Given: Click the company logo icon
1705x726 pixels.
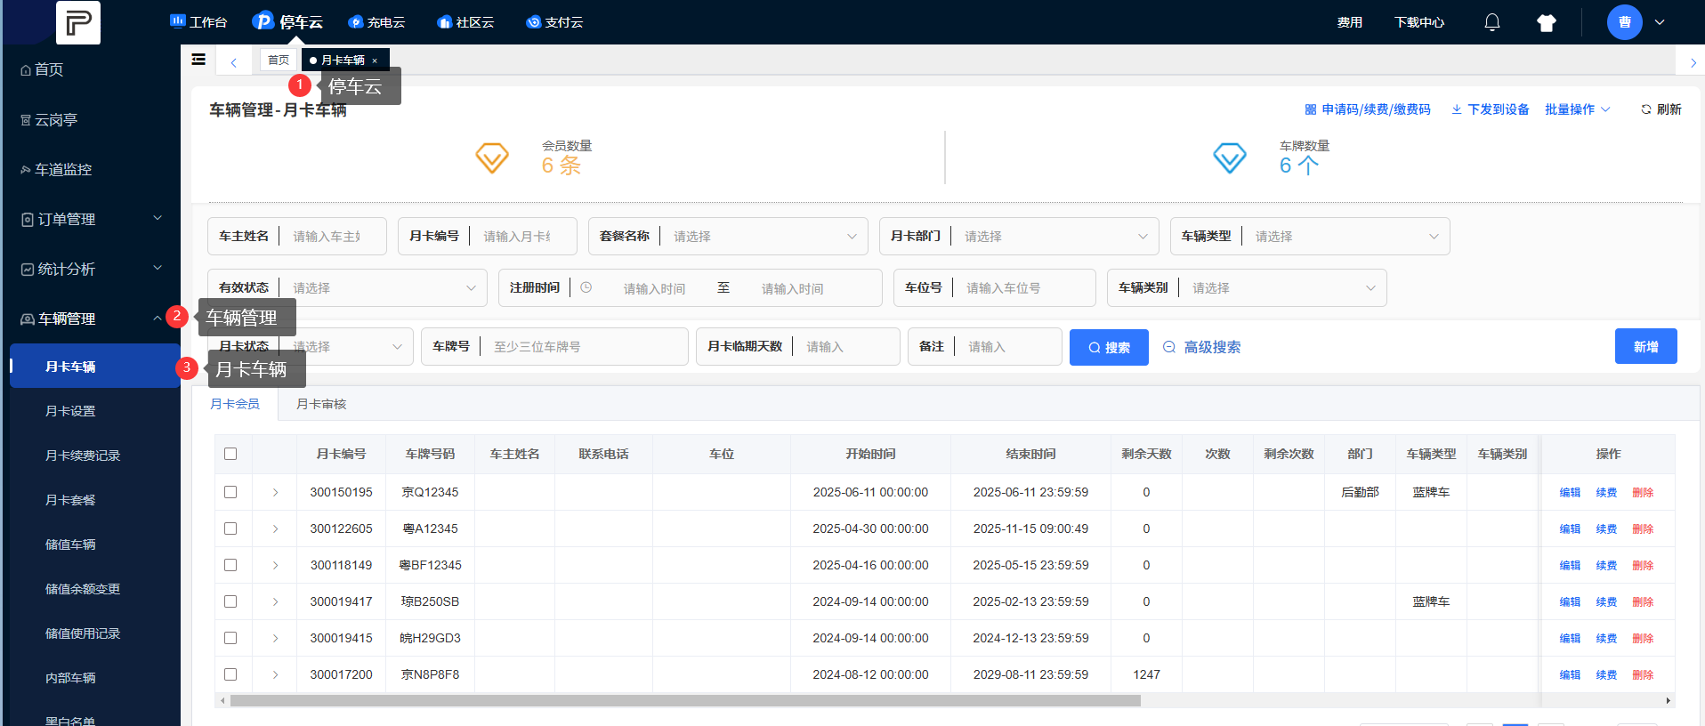Looking at the screenshot, I should pos(78,22).
